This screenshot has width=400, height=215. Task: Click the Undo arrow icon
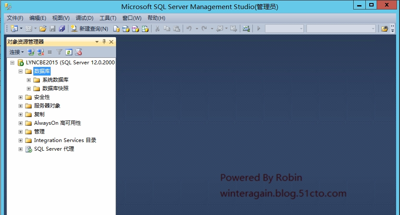pyautogui.click(x=189, y=28)
